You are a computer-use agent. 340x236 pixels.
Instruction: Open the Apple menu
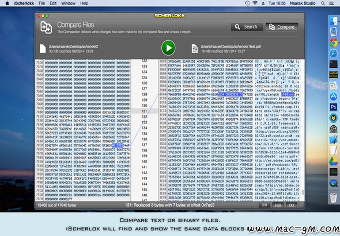coord(7,3)
